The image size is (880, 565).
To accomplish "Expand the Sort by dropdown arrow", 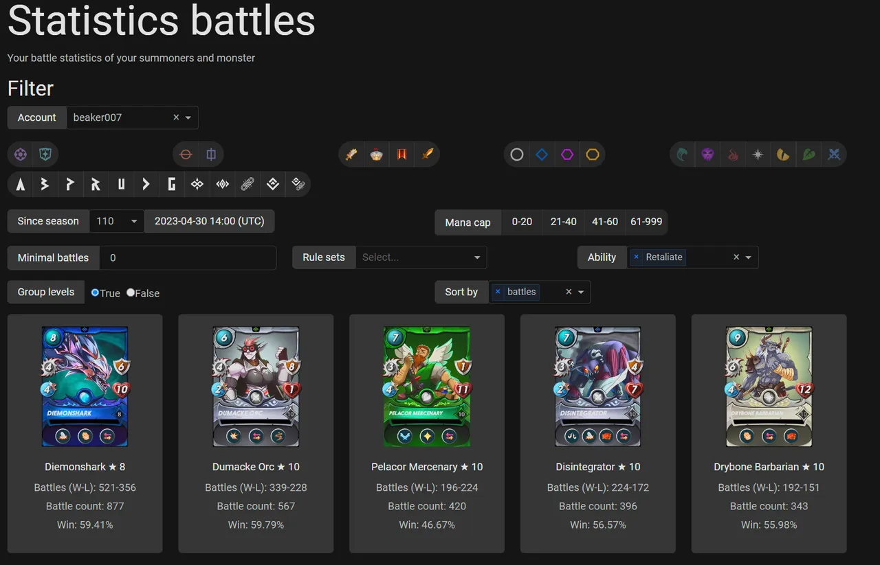I will [x=581, y=292].
